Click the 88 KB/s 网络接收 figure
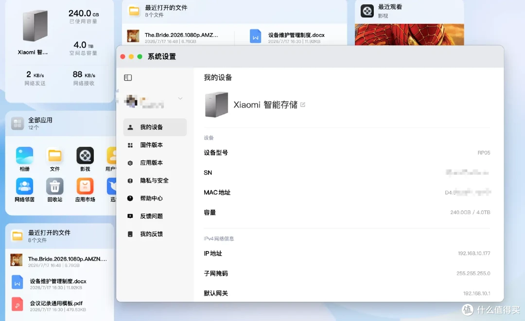 84,74
